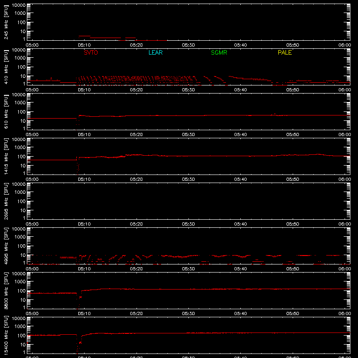Click 05:40 time label under 610 MHz plot

pyautogui.click(x=240, y=135)
